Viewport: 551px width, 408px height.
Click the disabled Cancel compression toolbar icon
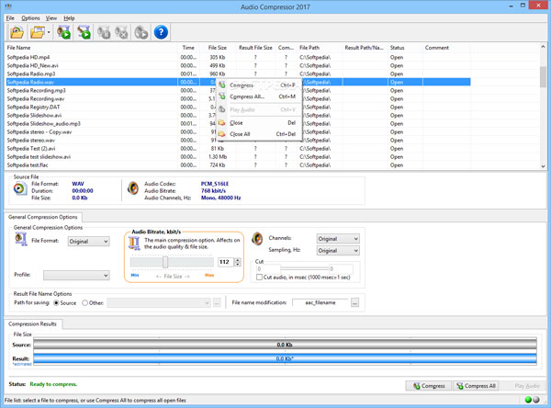tap(121, 32)
